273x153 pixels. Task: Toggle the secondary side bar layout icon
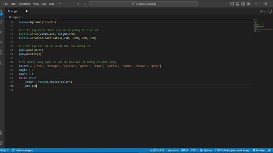point(243,4)
